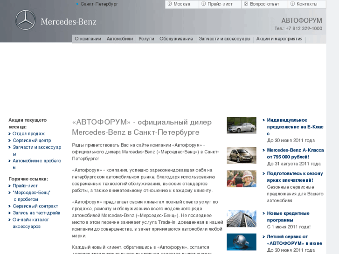Viewport: 339px width, 254px height.
Task: Open Автомобили с пробегом sidebar link
Action: click(37, 164)
